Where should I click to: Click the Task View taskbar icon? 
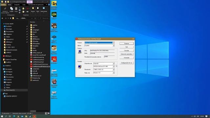[10, 116]
